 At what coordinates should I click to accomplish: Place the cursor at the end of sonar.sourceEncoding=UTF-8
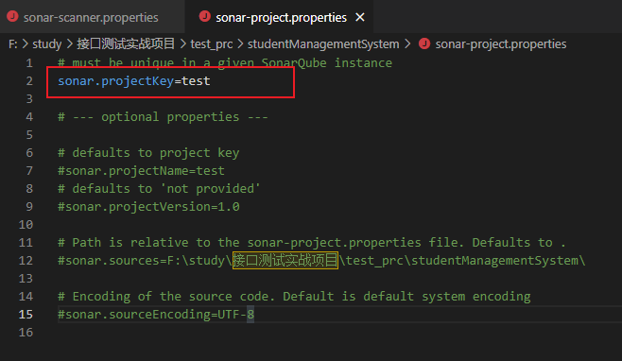[254, 314]
